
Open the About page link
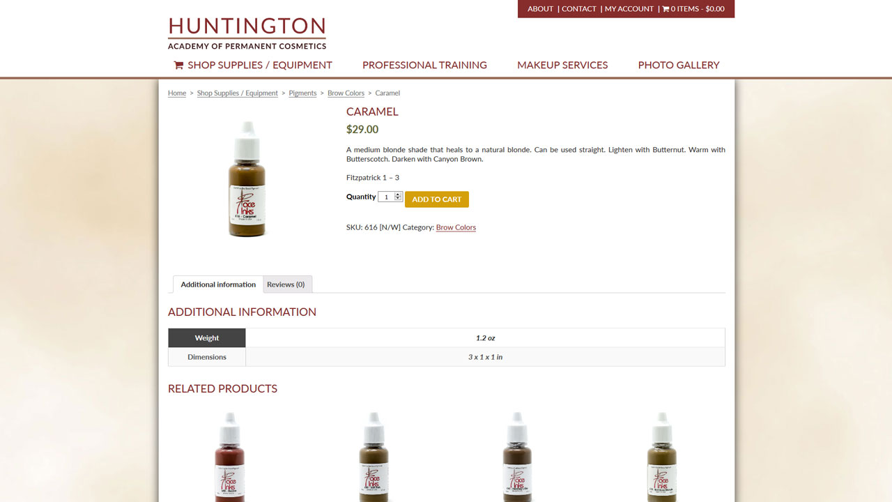(540, 9)
